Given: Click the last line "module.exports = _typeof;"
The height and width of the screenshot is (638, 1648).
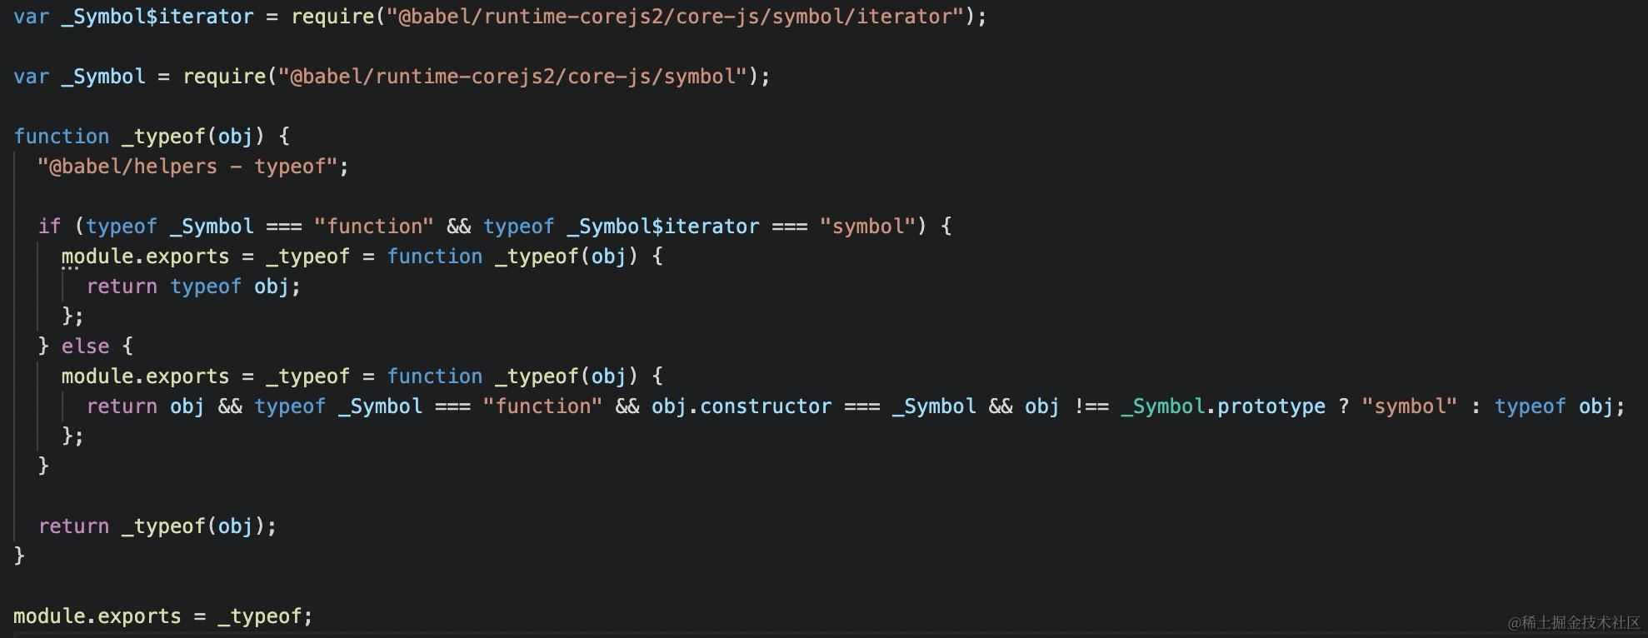Looking at the screenshot, I should [162, 616].
